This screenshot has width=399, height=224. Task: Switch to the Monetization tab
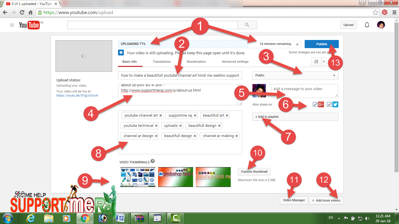[x=196, y=62]
